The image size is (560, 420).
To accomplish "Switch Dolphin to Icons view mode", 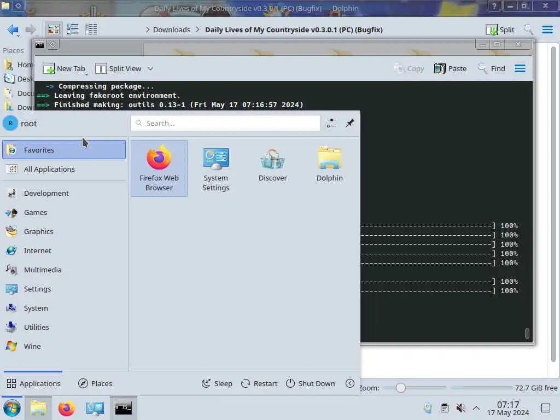I will click(x=54, y=30).
